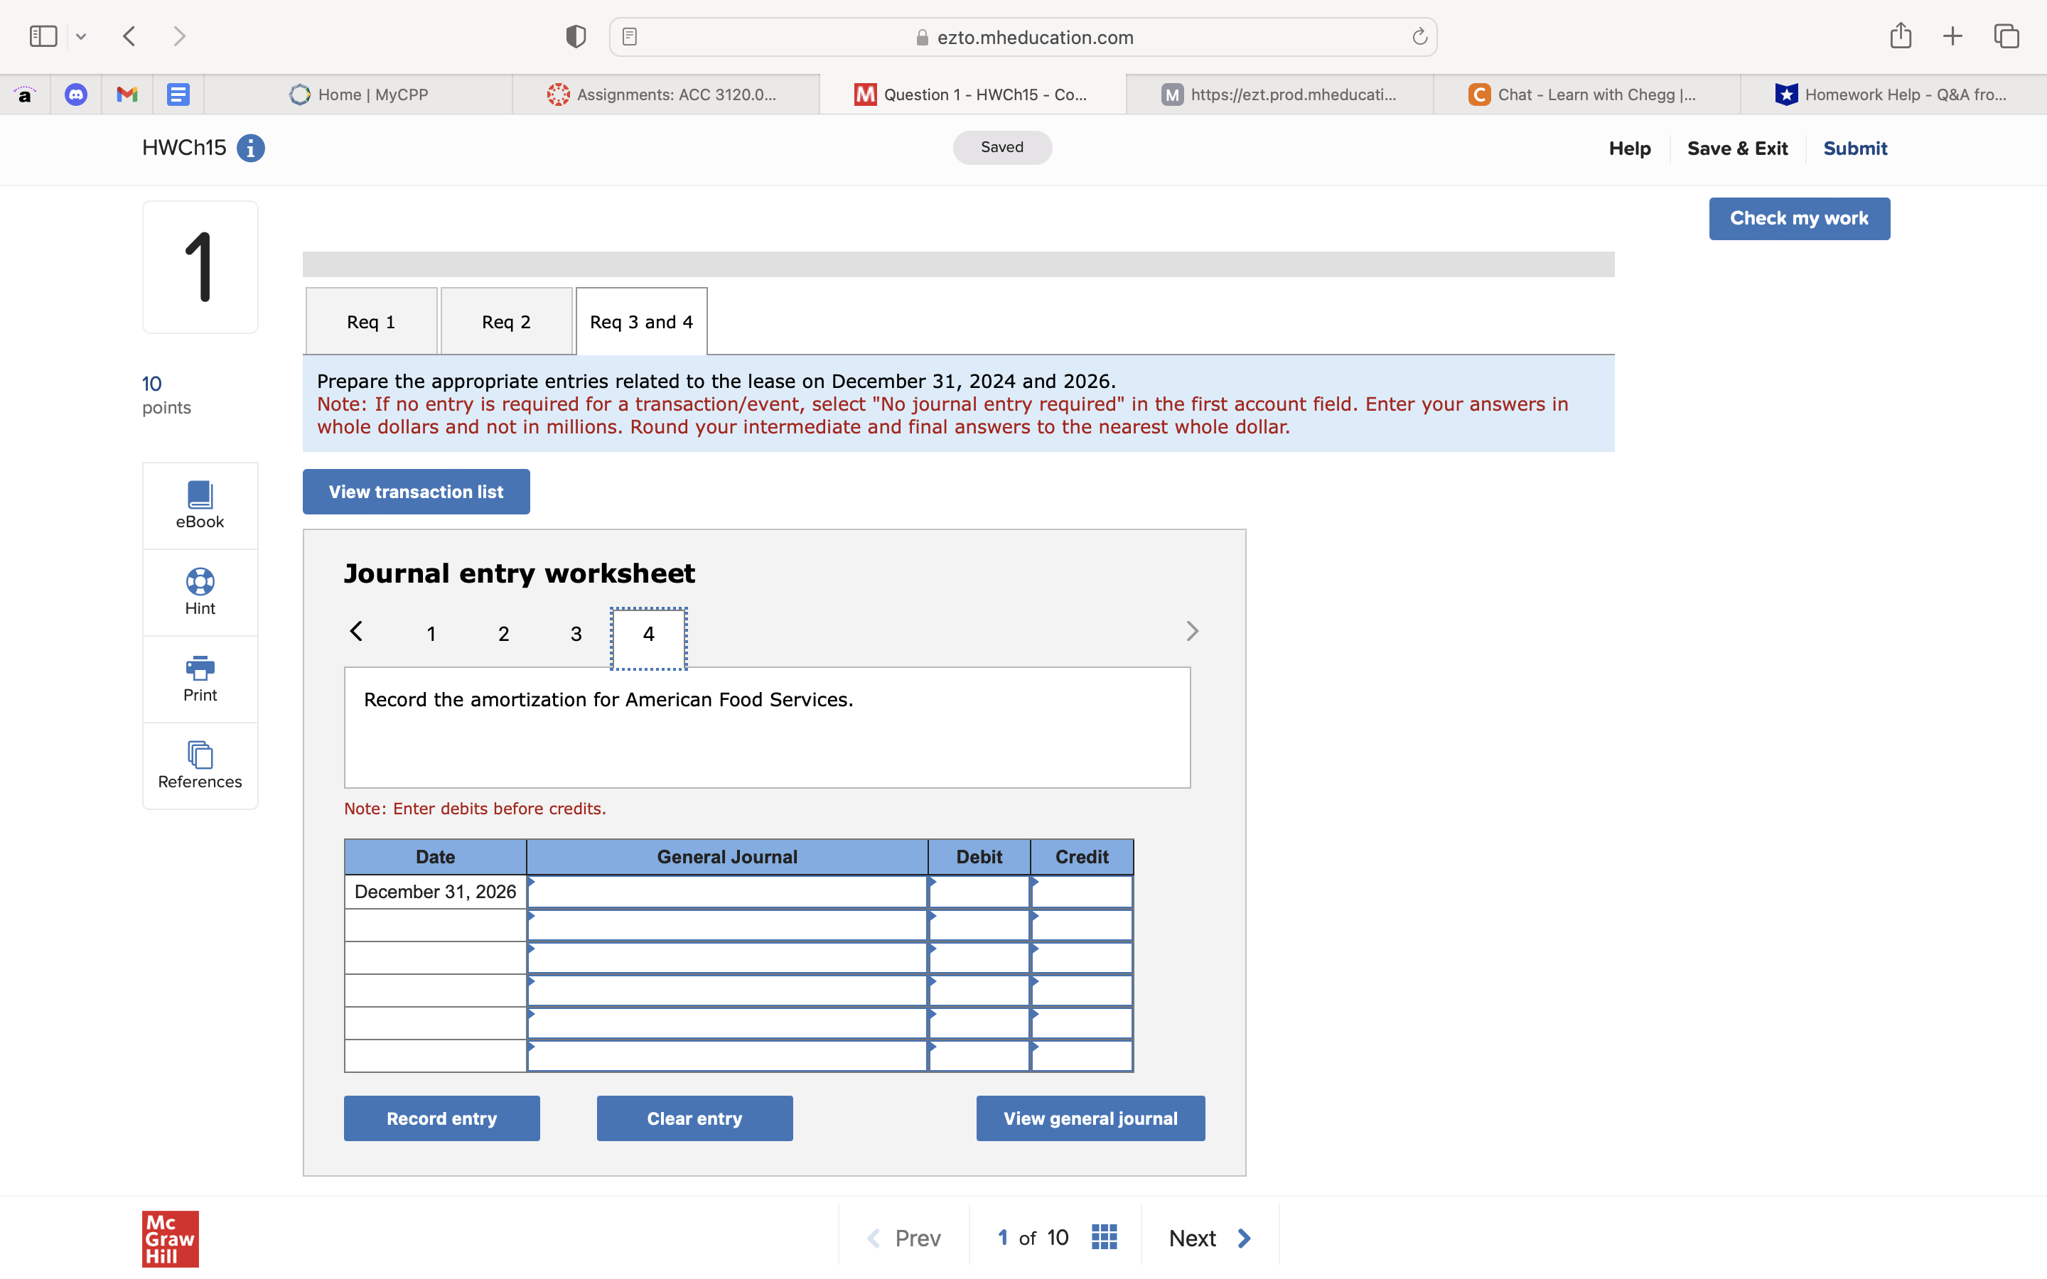
Task: Click the Check my work button
Action: click(1798, 218)
